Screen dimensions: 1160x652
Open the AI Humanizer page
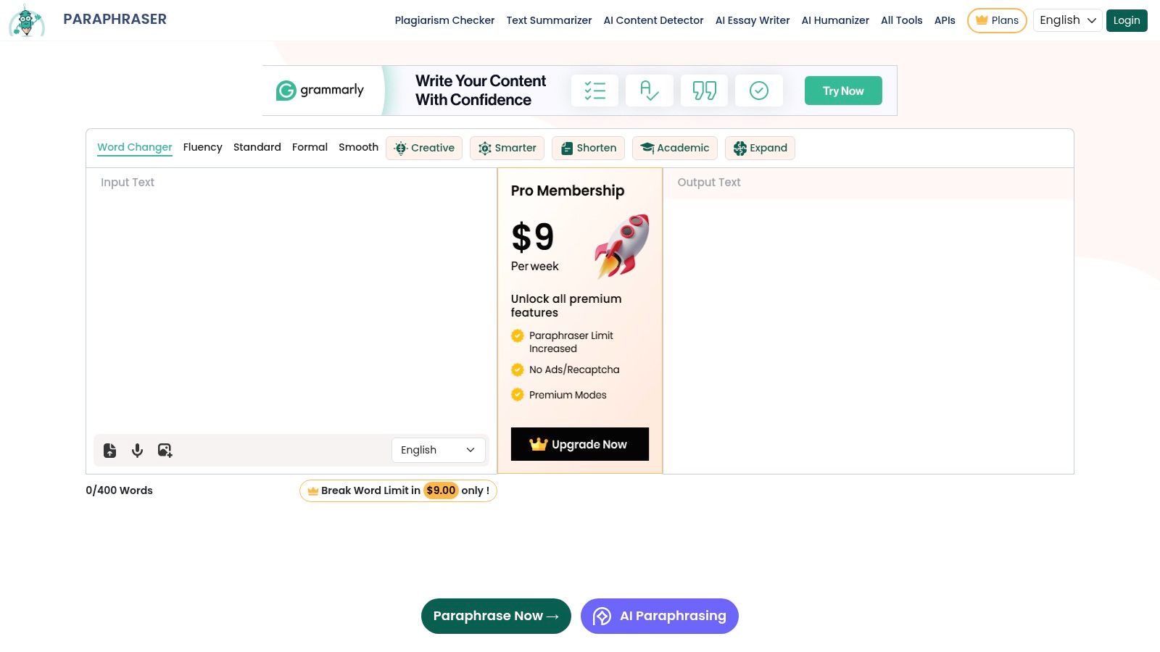click(835, 20)
